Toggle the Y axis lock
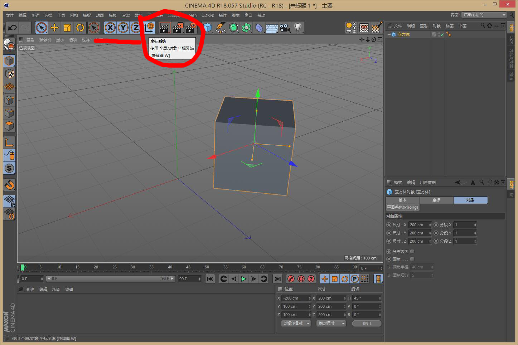The width and height of the screenshot is (518, 345). click(x=123, y=28)
